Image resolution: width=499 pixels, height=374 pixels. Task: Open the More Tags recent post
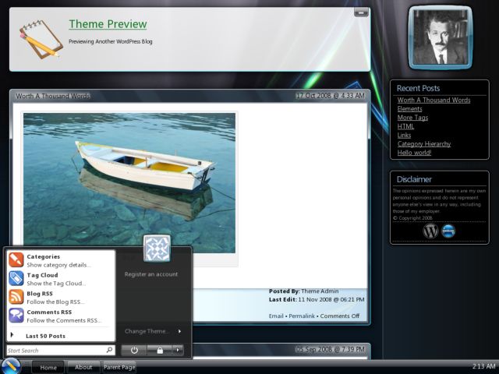tap(412, 118)
